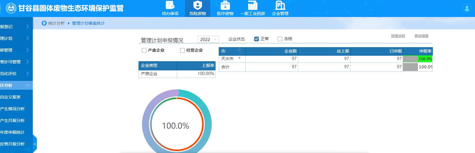The height and width of the screenshot is (153, 475).
Task: Check the 产废企业 checkbox
Action: click(144, 50)
